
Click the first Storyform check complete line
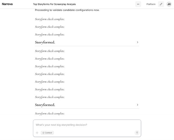click(50, 19)
